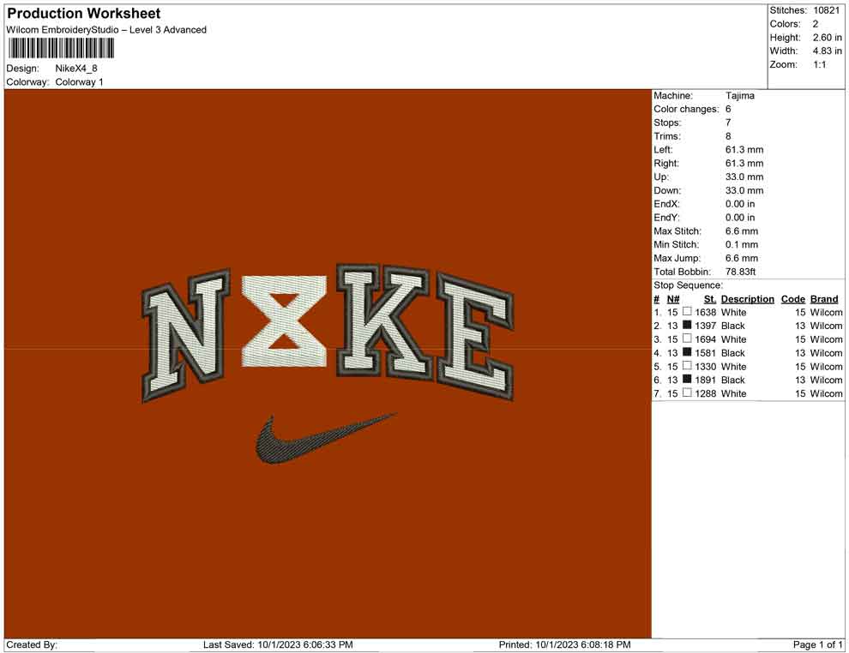The width and height of the screenshot is (849, 653).
Task: Click the Up value '33.0 mm'
Action: pyautogui.click(x=744, y=177)
